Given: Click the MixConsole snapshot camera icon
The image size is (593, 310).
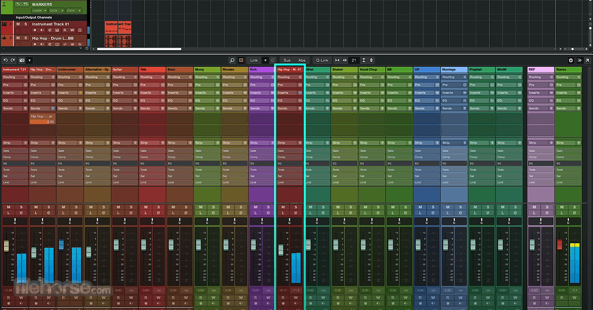Looking at the screenshot, I should 22,60.
